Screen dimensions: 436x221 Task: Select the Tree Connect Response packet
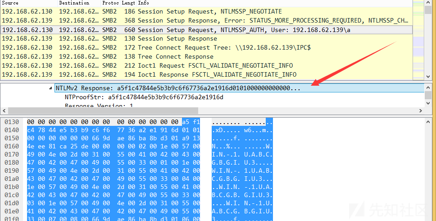(206, 56)
